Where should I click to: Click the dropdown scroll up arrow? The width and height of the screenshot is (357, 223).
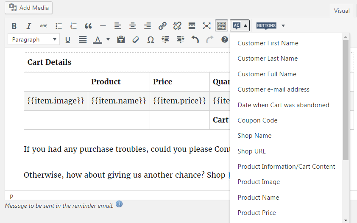pos(346,37)
